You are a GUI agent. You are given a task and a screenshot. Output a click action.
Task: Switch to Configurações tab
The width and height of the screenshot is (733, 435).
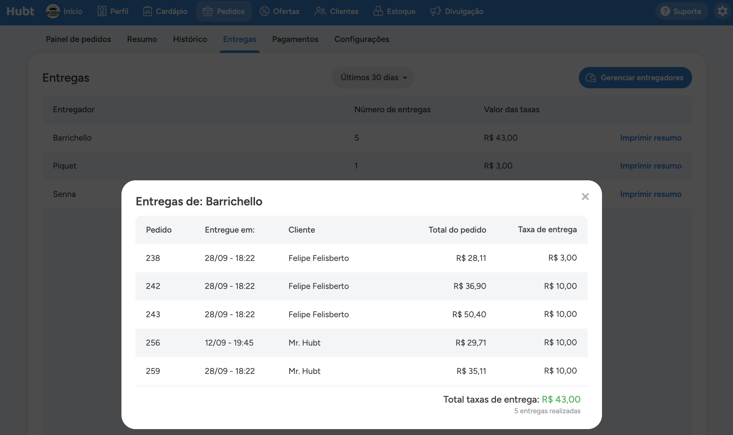(x=362, y=39)
